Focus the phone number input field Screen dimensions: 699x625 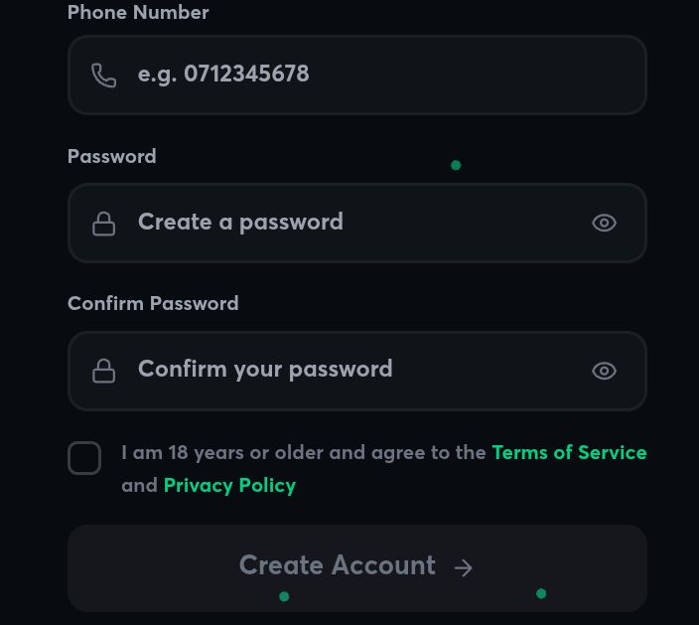click(367, 75)
